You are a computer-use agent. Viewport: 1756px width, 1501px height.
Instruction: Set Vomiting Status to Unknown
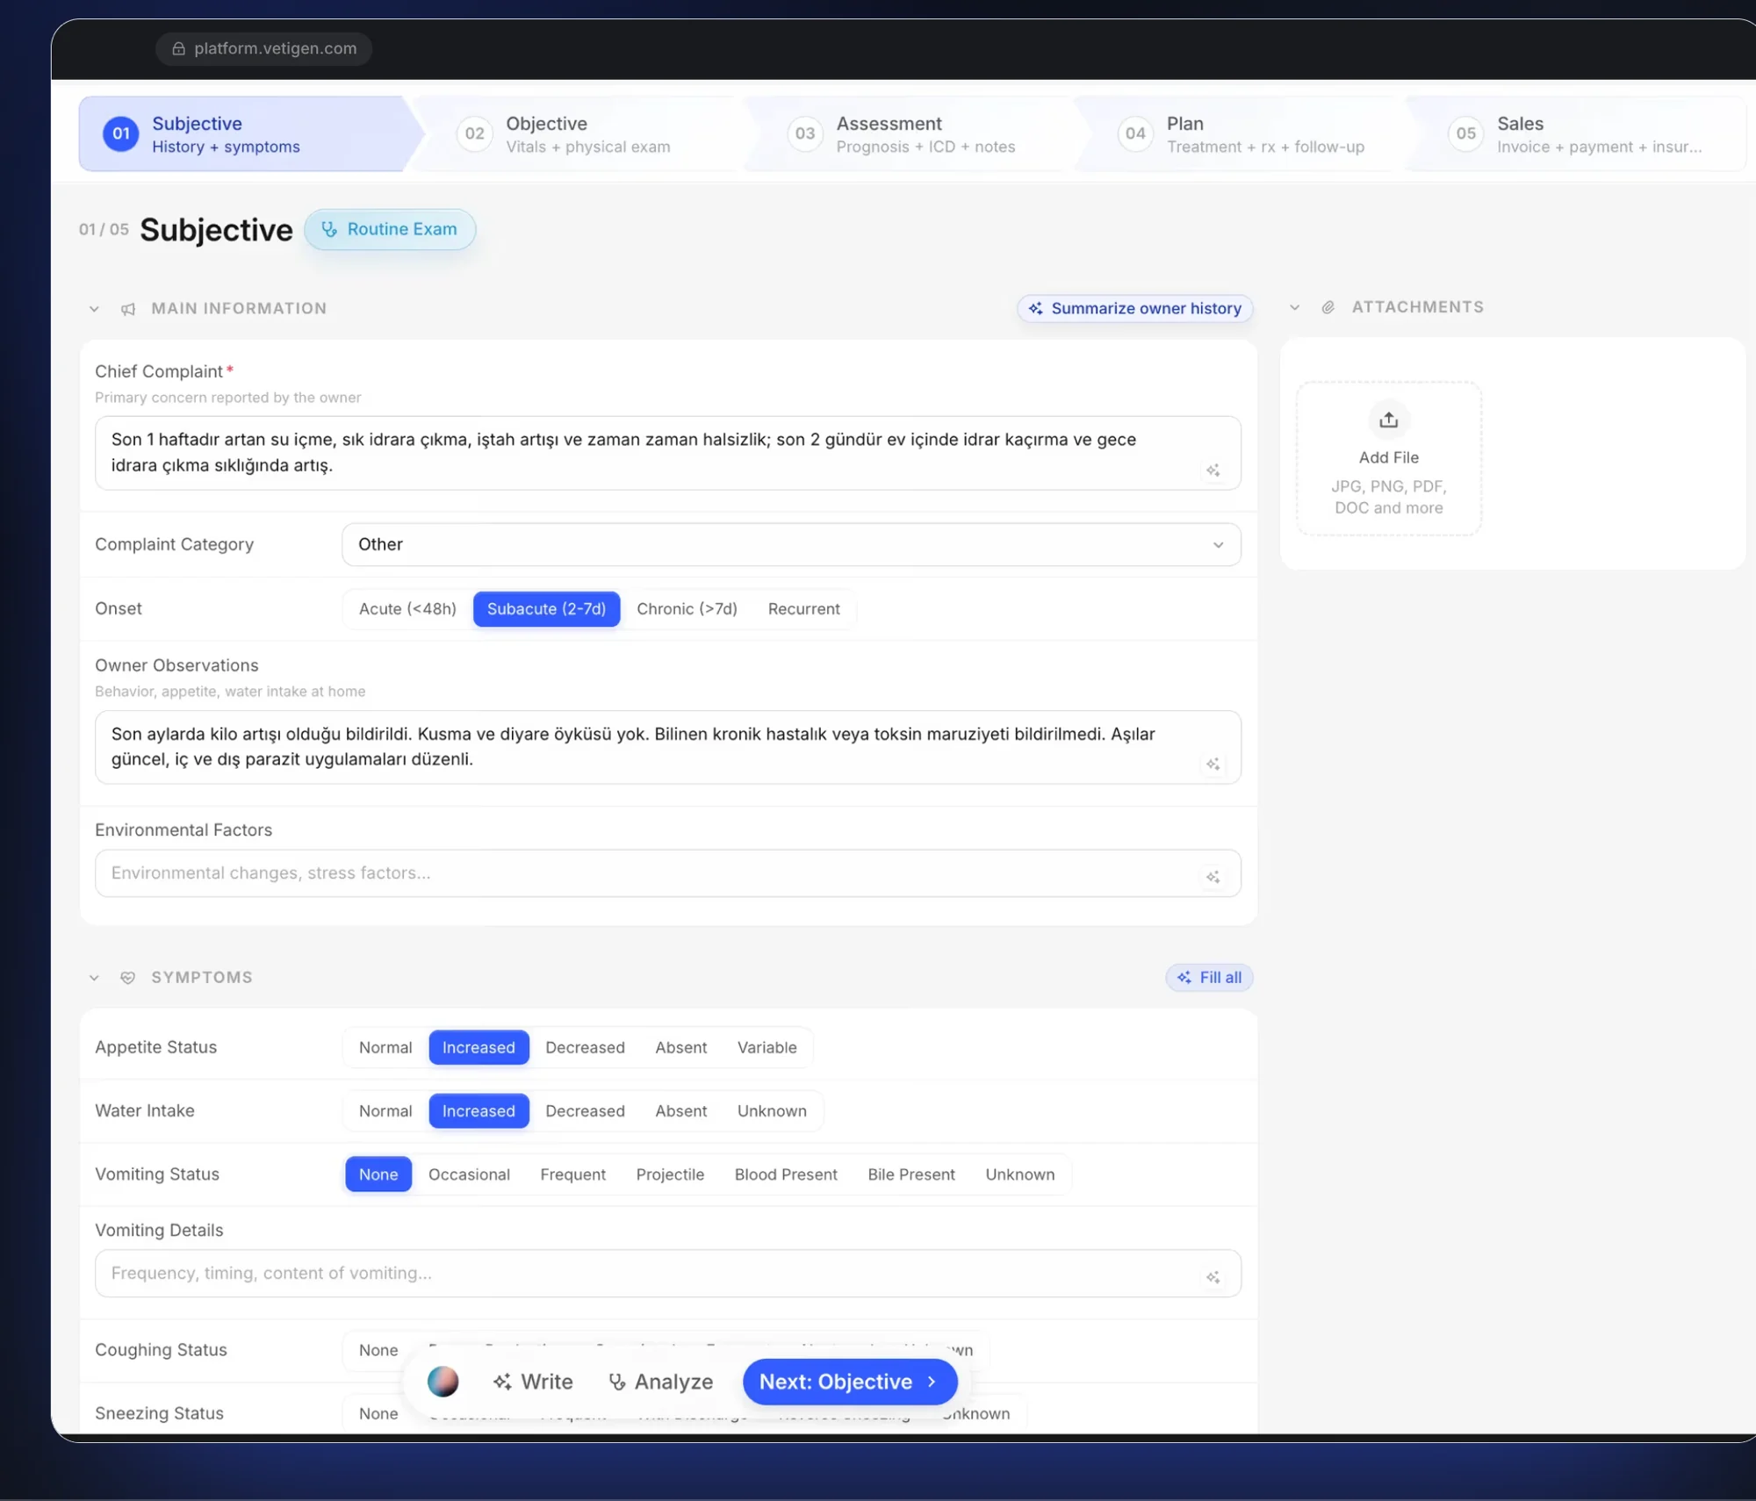coord(1019,1174)
